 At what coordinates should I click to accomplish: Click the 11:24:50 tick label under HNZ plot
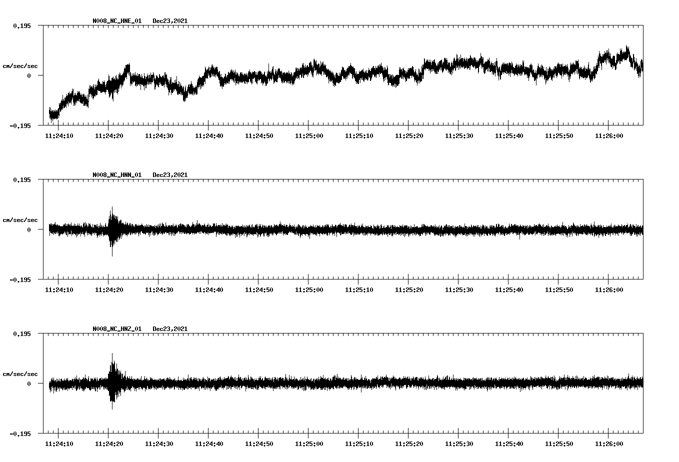point(259,443)
